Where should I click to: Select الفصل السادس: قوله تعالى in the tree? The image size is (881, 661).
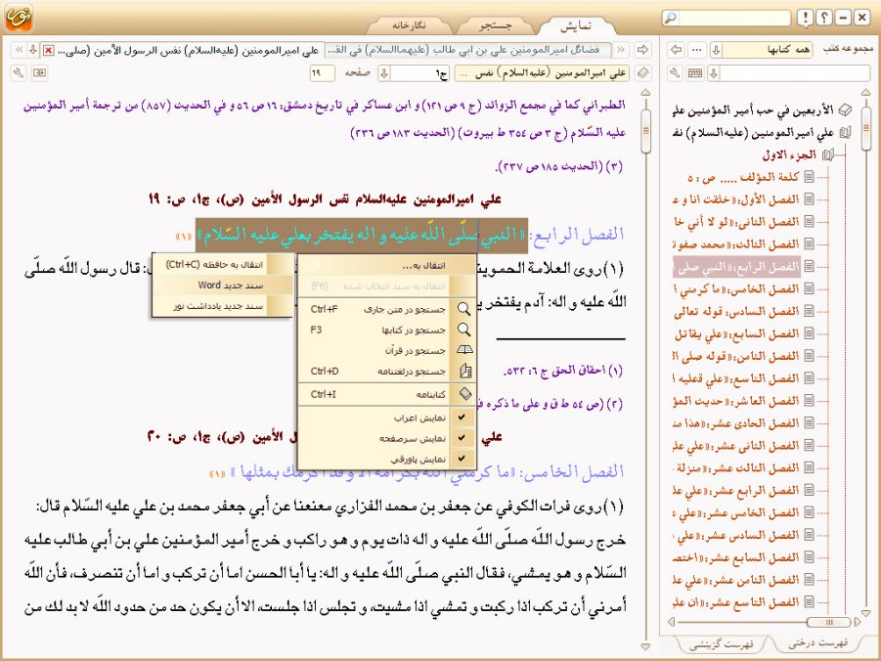736,311
